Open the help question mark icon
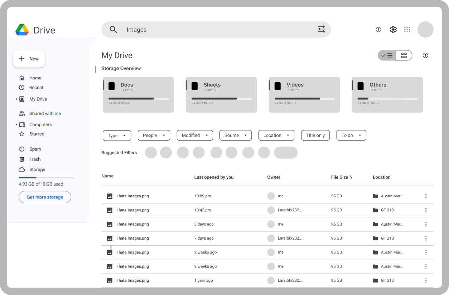Viewport: 449px width, 295px height. pos(378,30)
